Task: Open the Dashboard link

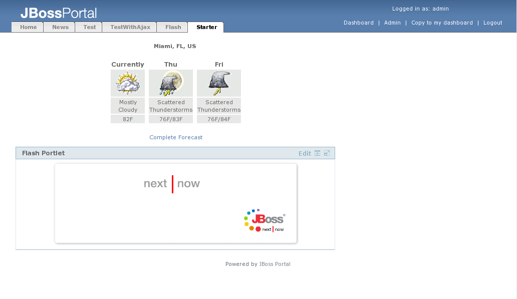Action: 359,23
